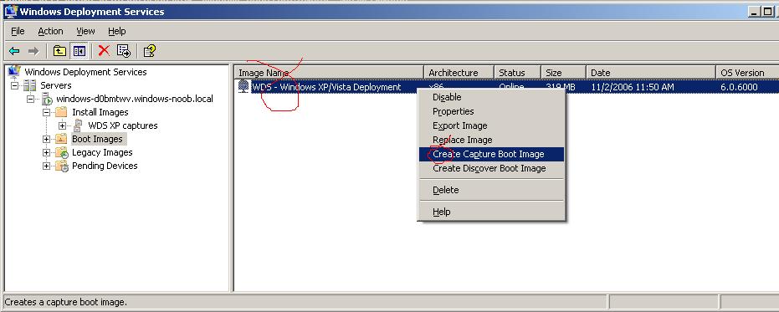The width and height of the screenshot is (779, 312).
Task: Click the date cell 11/2/2006 11:50 AM
Action: pyautogui.click(x=633, y=87)
